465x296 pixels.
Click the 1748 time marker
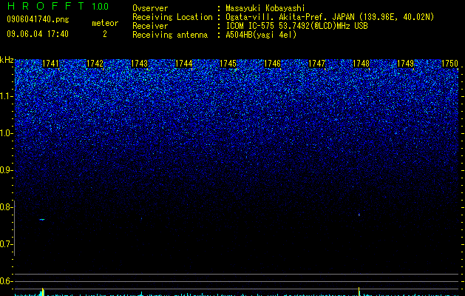tap(361, 64)
